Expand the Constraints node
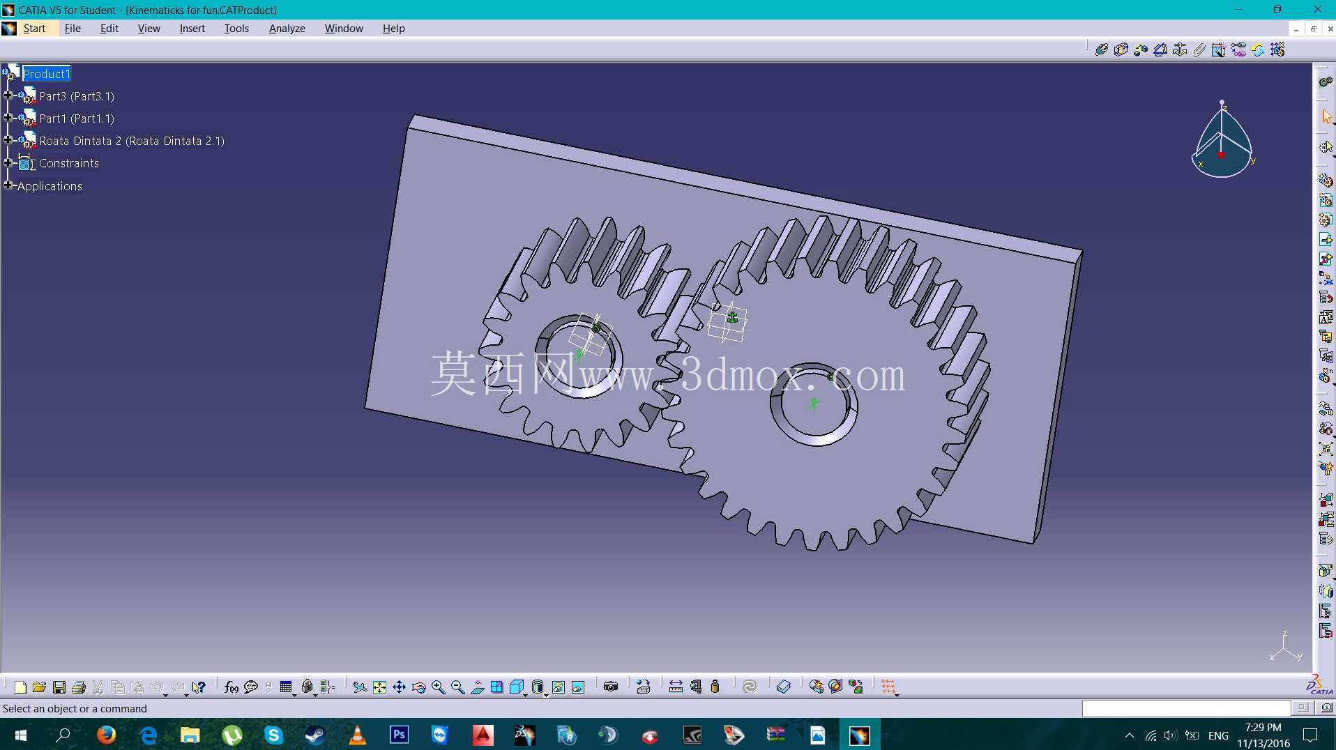 click(8, 162)
